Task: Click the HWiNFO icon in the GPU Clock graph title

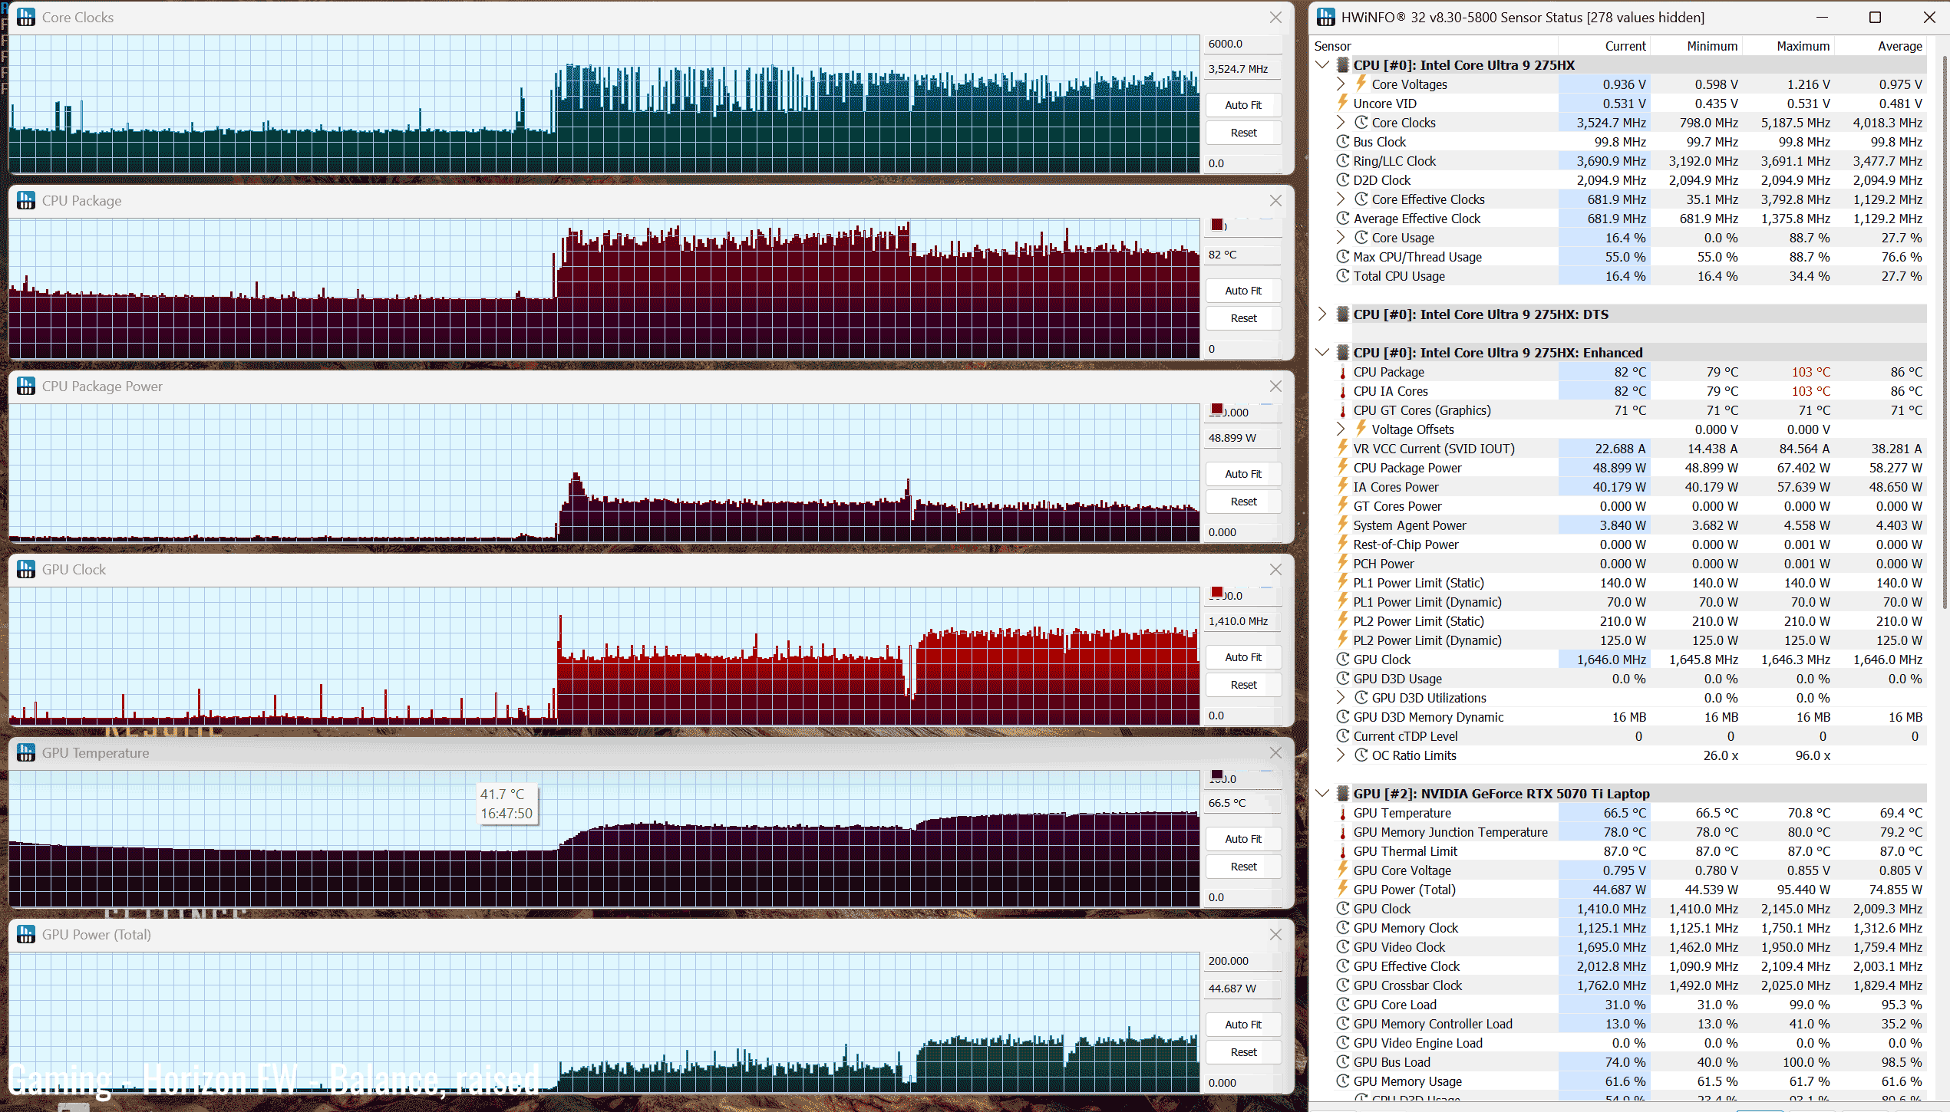Action: pos(26,569)
